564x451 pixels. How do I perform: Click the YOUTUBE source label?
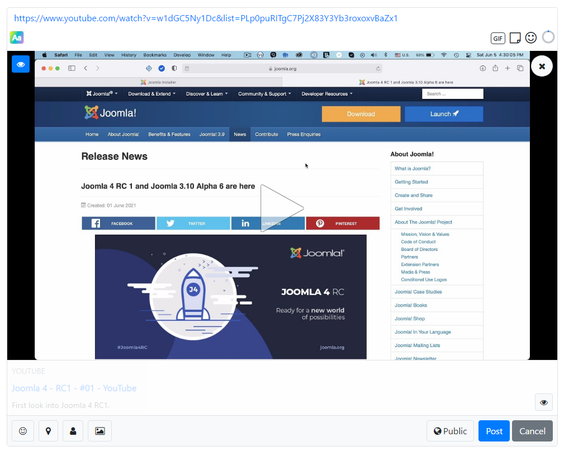(29, 371)
